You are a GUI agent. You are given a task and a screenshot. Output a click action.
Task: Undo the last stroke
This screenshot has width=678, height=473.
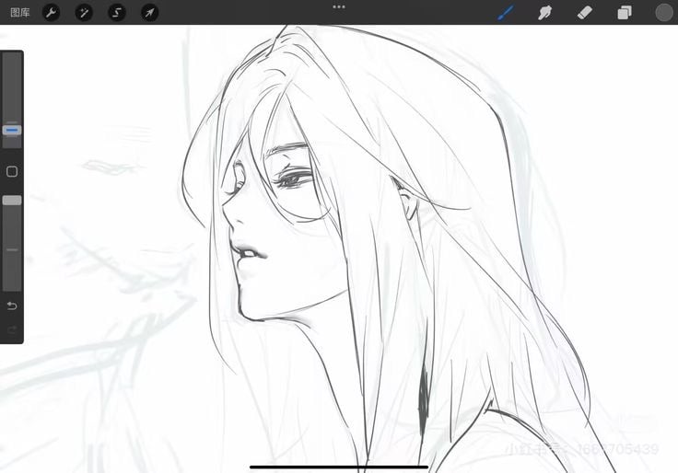(x=12, y=306)
